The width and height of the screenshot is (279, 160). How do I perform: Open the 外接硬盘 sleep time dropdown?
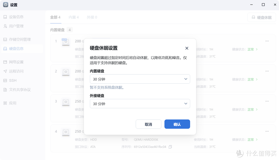[x=140, y=104]
